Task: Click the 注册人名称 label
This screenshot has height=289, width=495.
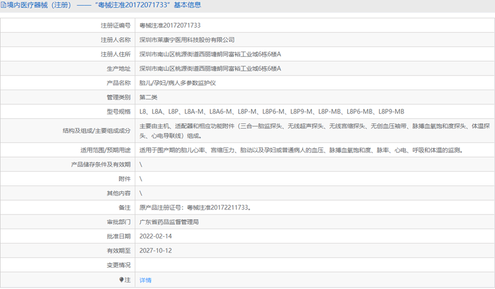Action: click(115, 40)
